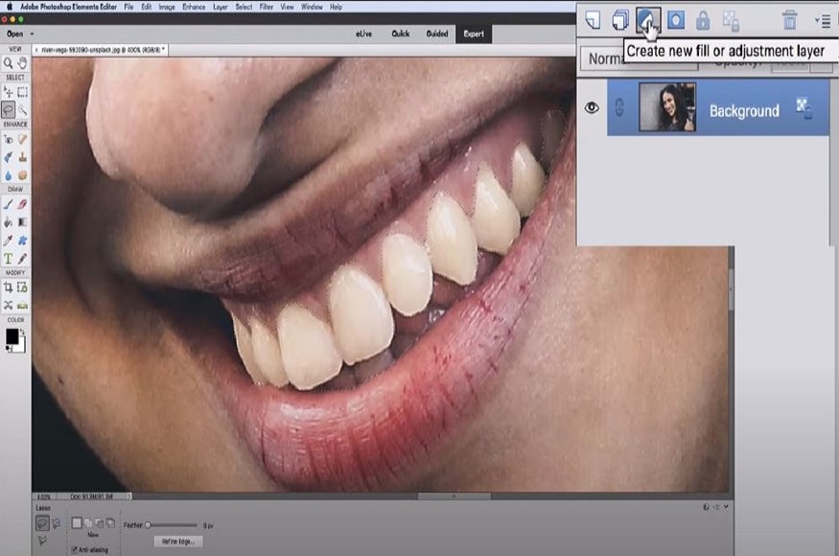839x556 pixels.
Task: Switch to Expert edit mode
Action: pyautogui.click(x=474, y=34)
